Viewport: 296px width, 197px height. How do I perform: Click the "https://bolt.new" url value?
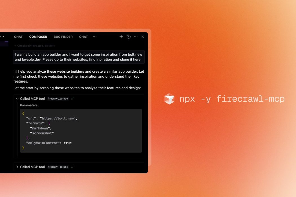[x=58, y=118]
